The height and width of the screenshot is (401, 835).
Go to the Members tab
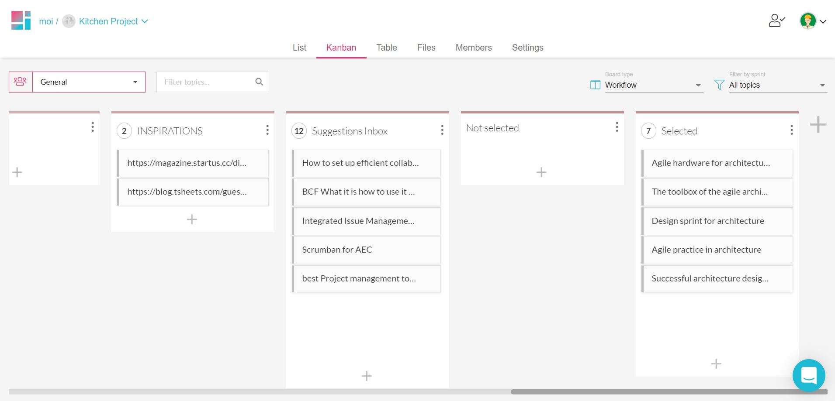(x=474, y=48)
